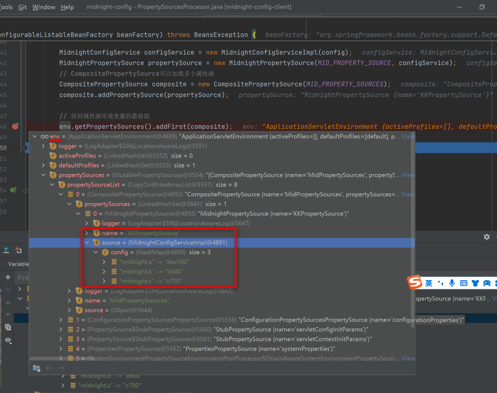Collapse the source MidnightConfigServiceImpl node
This screenshot has width=497, height=393.
pos(87,243)
